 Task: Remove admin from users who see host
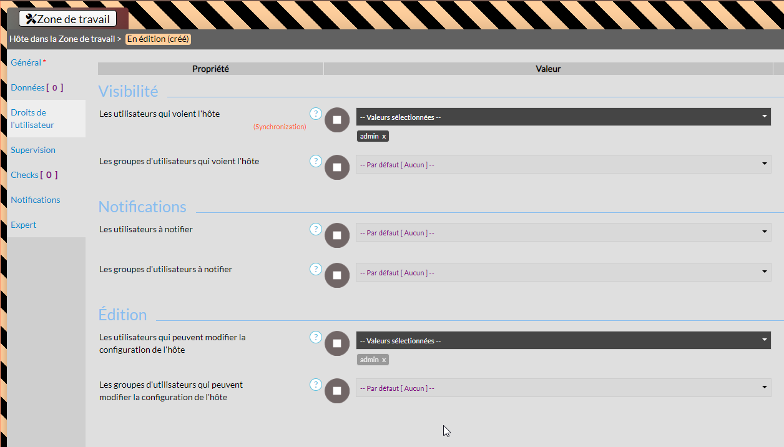(x=384, y=136)
